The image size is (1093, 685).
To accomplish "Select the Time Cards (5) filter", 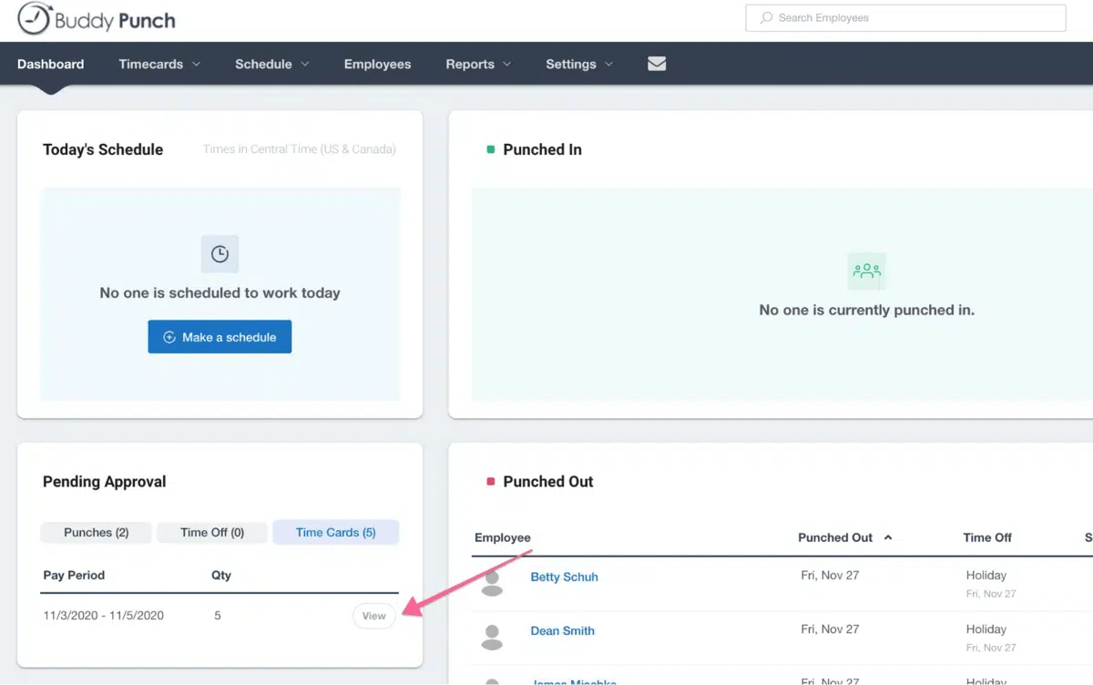I will (x=335, y=532).
